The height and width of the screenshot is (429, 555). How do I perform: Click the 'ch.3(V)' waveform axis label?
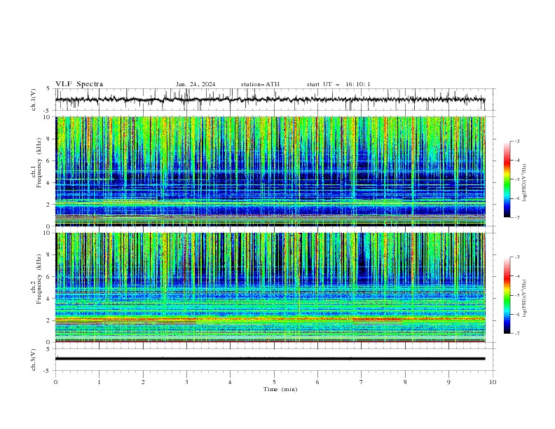click(x=34, y=360)
